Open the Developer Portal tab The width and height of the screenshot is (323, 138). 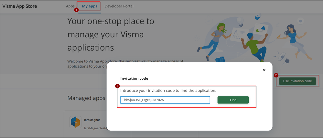tap(119, 6)
